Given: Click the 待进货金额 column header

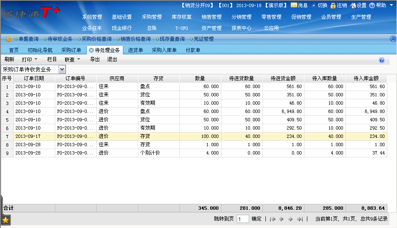Looking at the screenshot, I should (x=283, y=78).
